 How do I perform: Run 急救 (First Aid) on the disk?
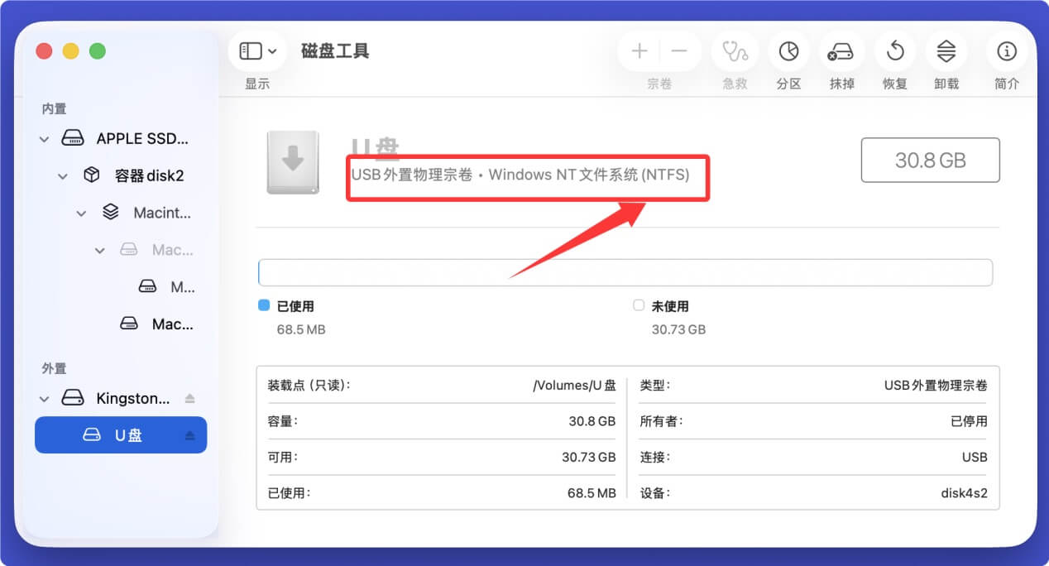pyautogui.click(x=734, y=51)
